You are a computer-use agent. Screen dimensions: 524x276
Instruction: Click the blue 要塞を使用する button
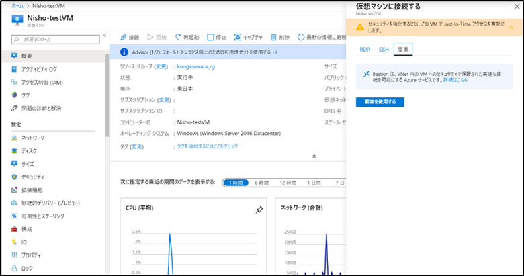point(380,101)
